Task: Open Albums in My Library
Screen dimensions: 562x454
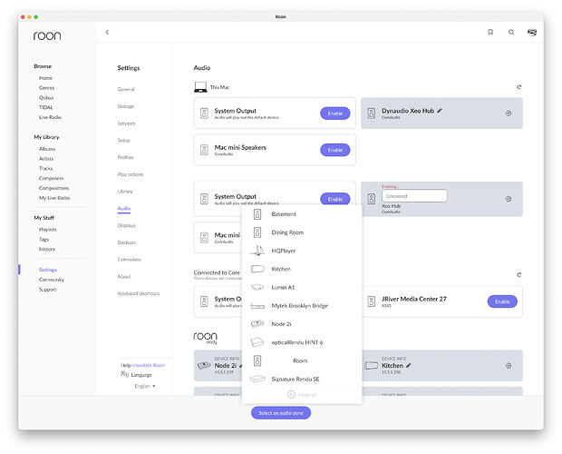Action: [47, 149]
